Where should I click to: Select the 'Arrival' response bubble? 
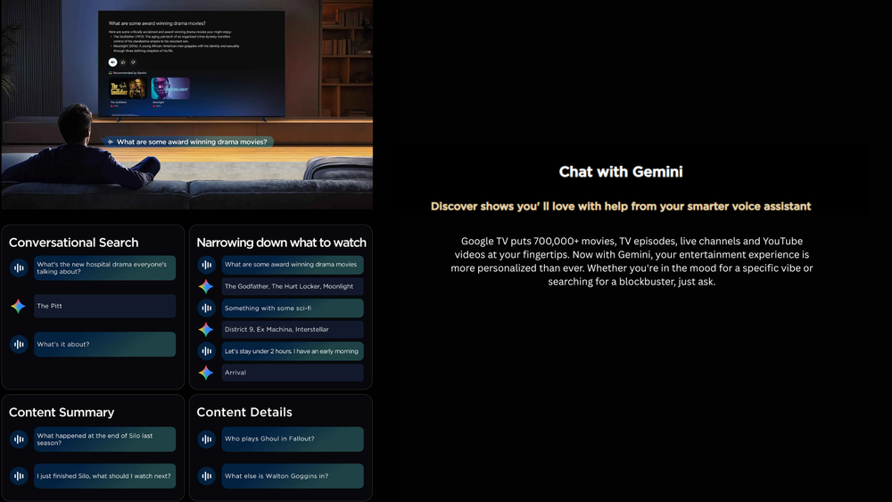click(293, 373)
